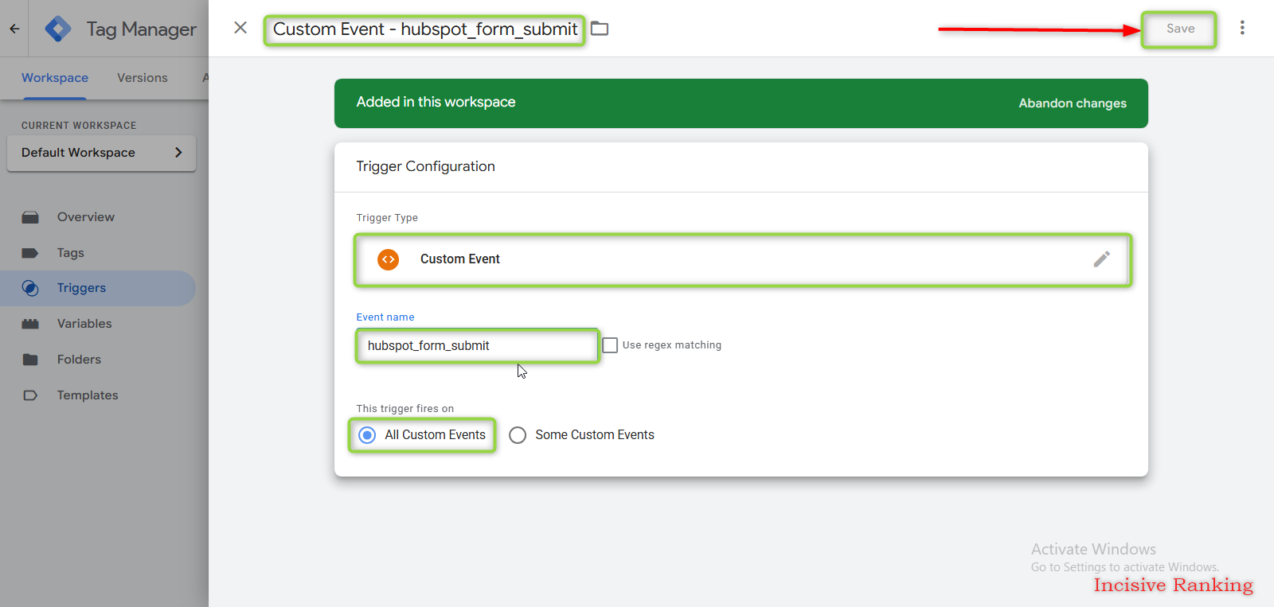Click the Save button

pos(1180,29)
